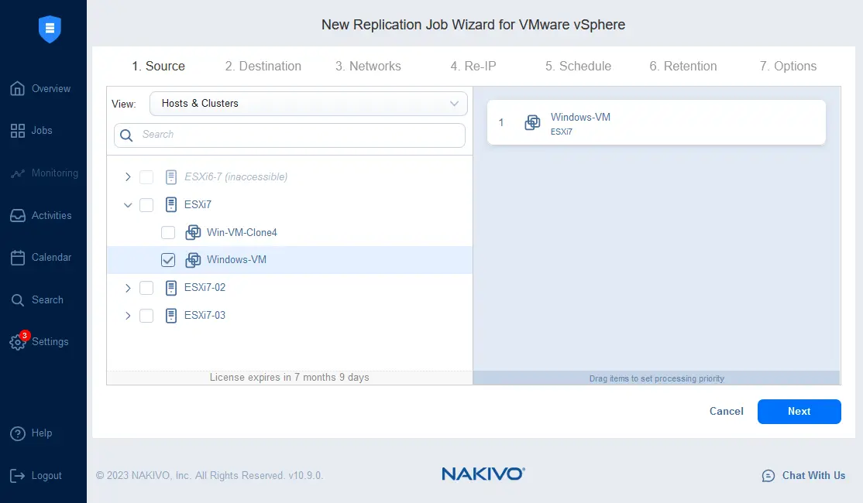Image resolution: width=863 pixels, height=503 pixels.
Task: Select the Windows-VM tree row label
Action: coord(236,260)
